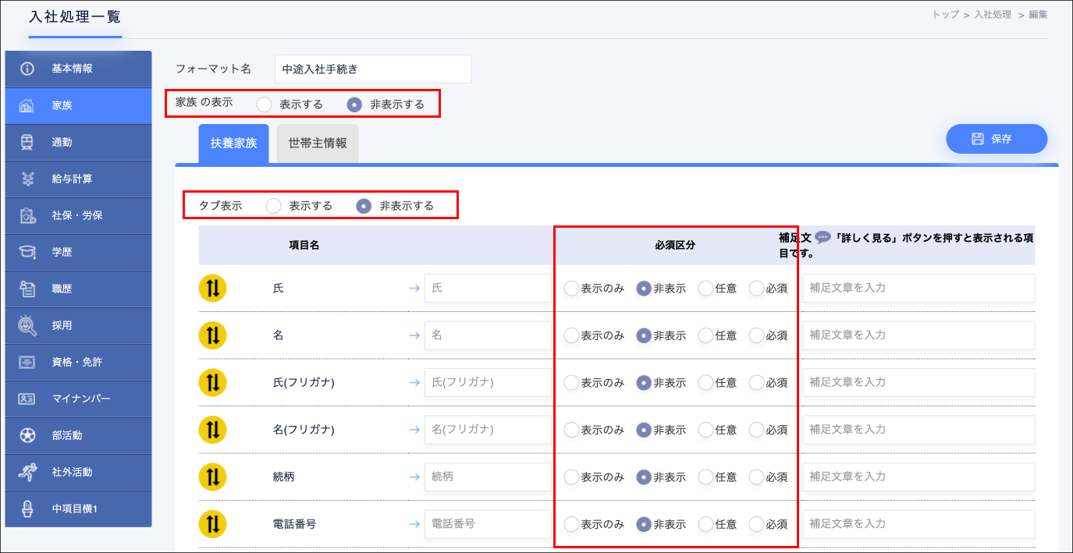Select 表示する for 家族の表示
Viewport: 1073px width, 553px height.
click(265, 104)
